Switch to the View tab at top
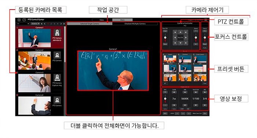The height and width of the screenshot is (138, 257). click(102, 20)
